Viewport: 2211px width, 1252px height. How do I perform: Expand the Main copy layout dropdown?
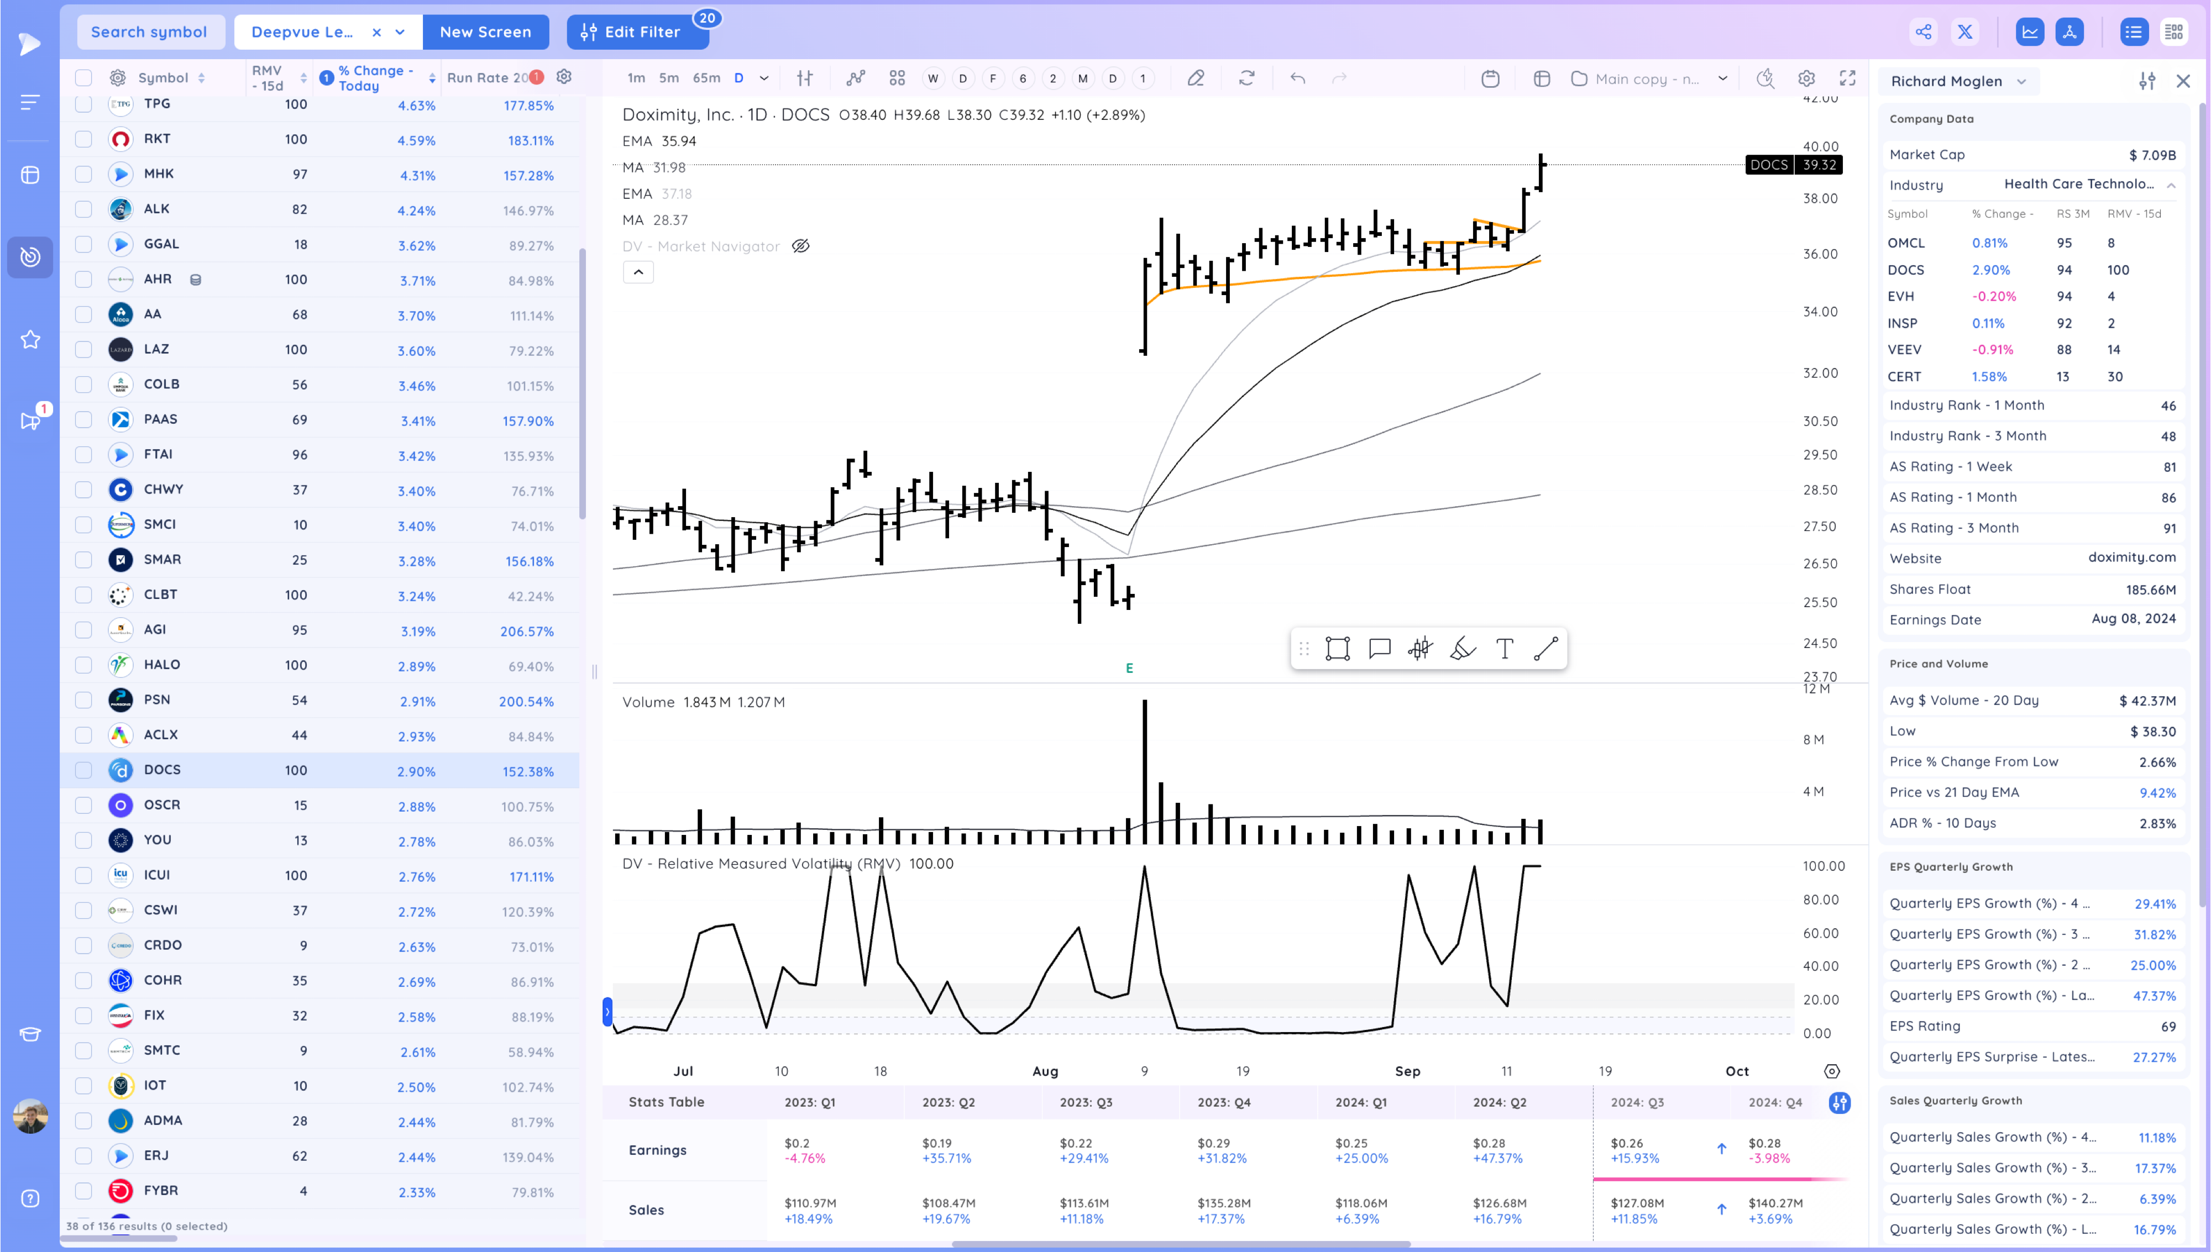[1722, 78]
